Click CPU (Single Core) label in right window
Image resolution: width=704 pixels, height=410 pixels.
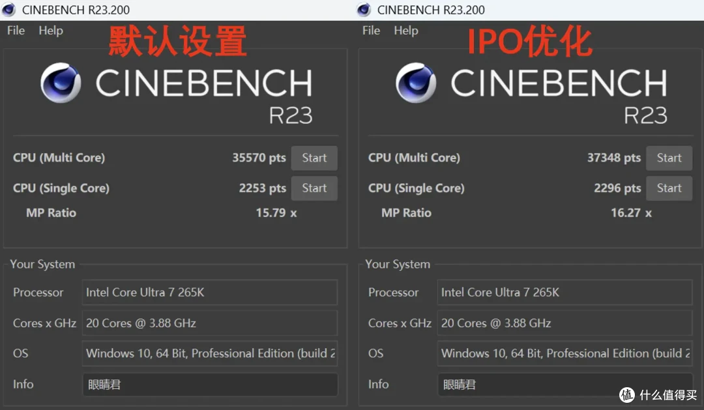(416, 188)
